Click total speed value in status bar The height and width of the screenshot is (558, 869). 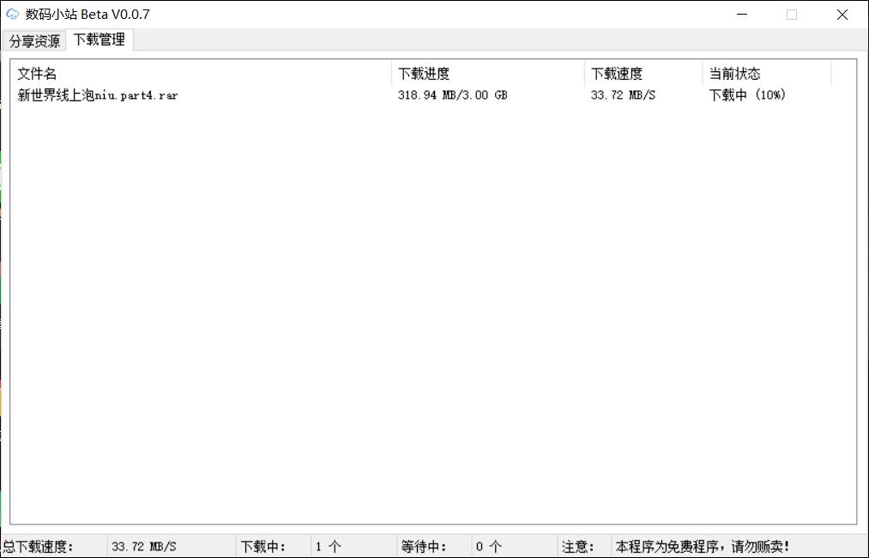pos(143,546)
